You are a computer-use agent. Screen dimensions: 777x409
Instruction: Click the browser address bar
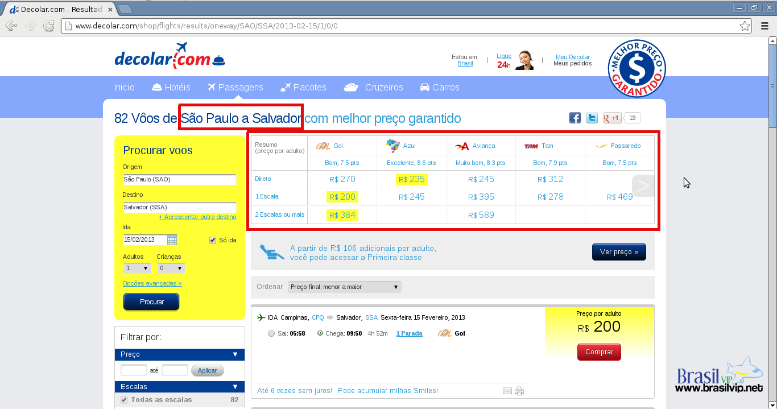(407, 26)
